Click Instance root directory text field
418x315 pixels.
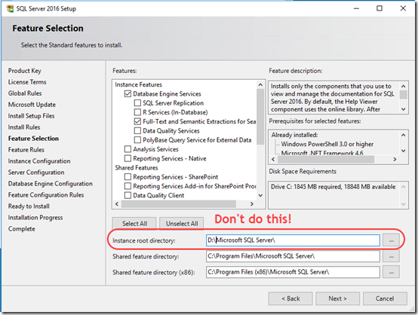[293, 240]
